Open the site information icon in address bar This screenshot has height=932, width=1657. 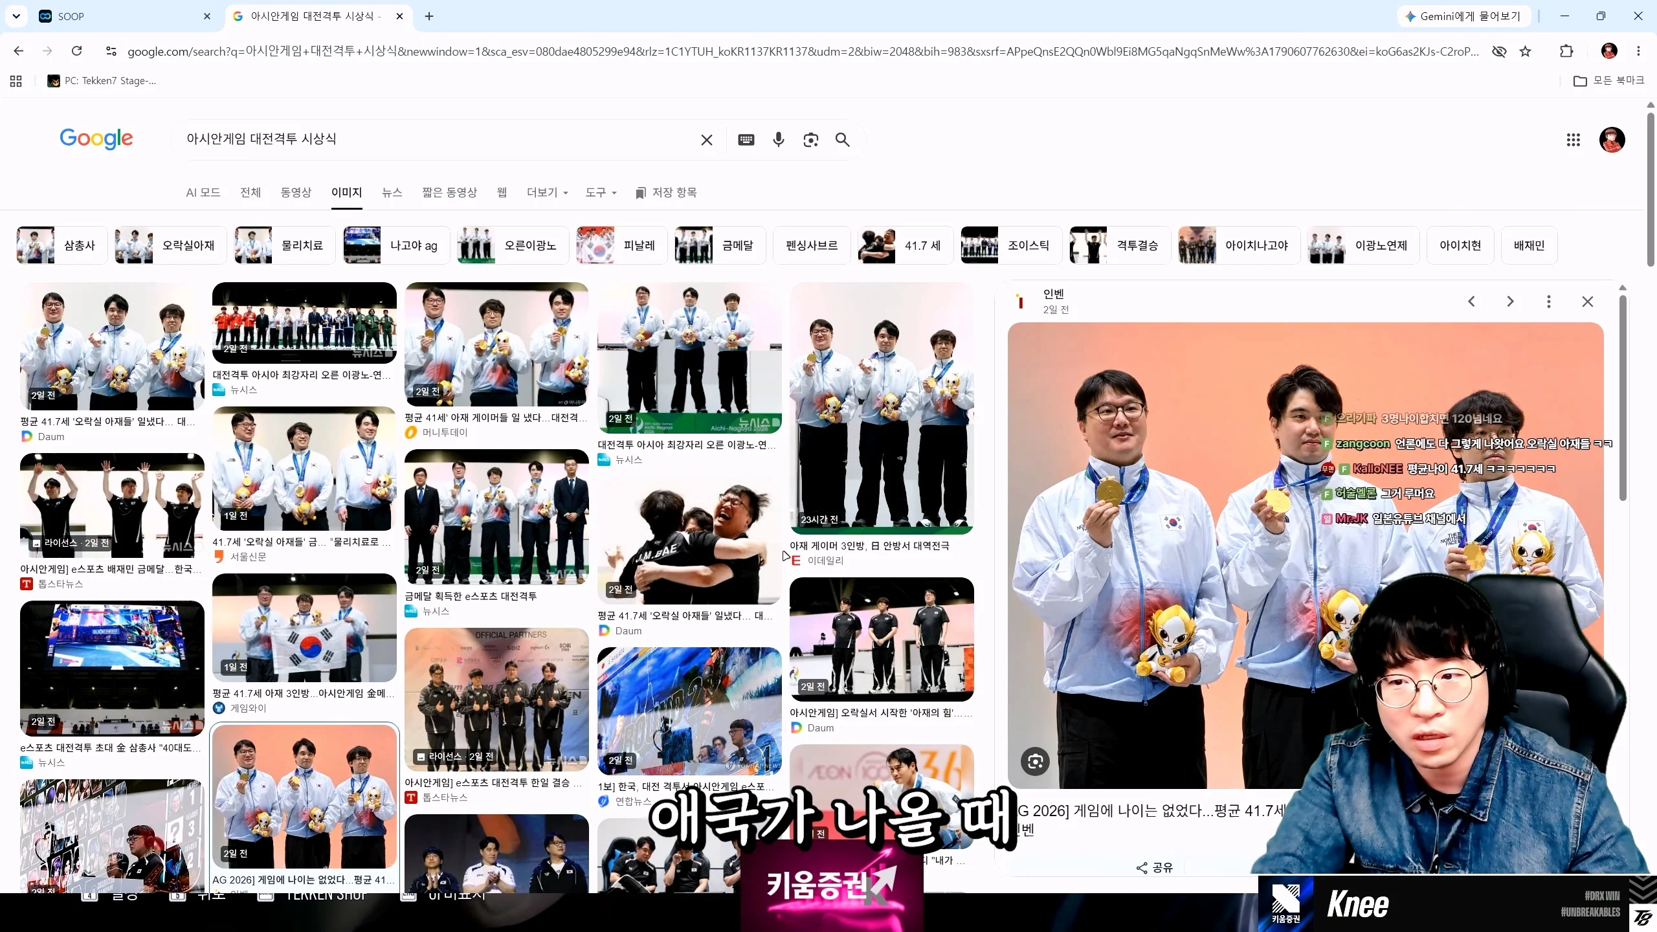tap(111, 51)
